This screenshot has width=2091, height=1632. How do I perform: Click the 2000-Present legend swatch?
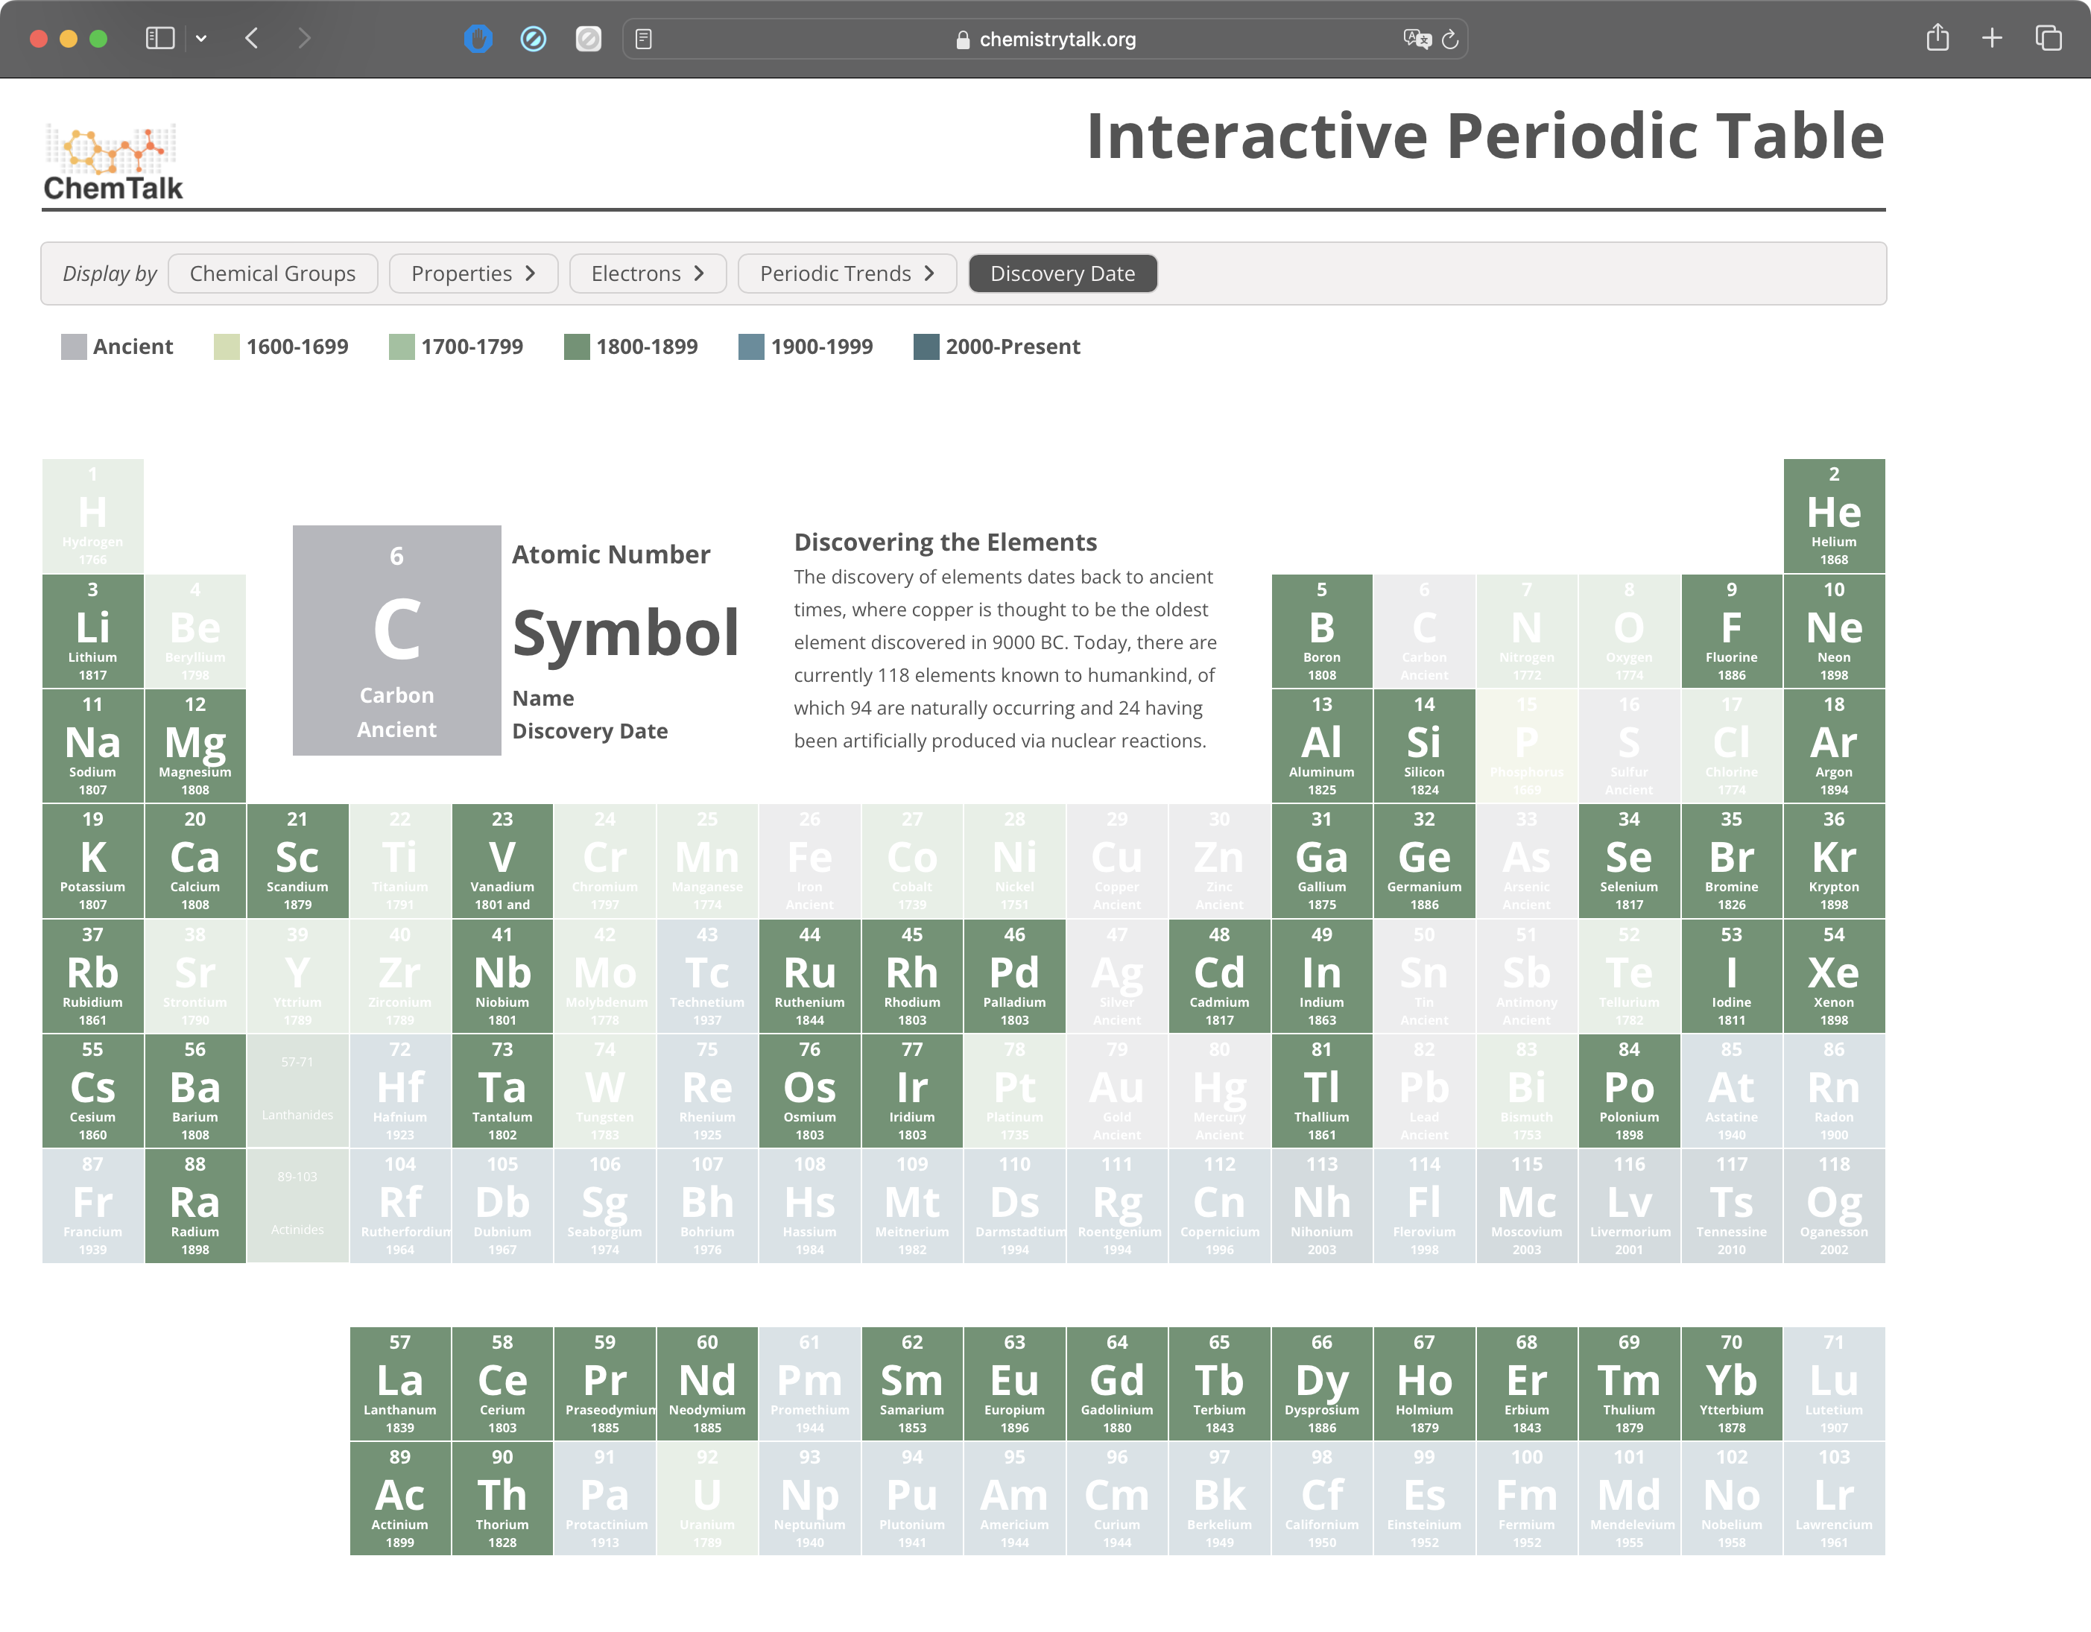927,347
